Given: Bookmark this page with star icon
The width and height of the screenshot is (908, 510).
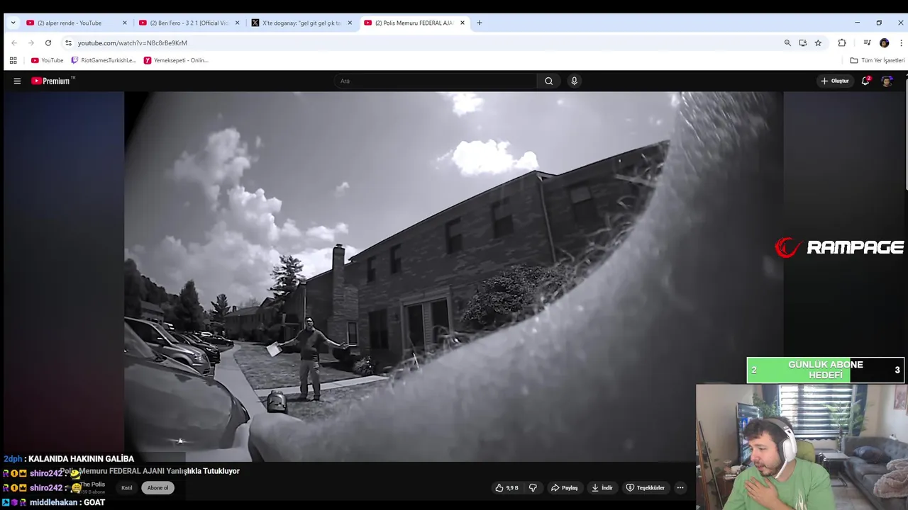Looking at the screenshot, I should pyautogui.click(x=818, y=42).
